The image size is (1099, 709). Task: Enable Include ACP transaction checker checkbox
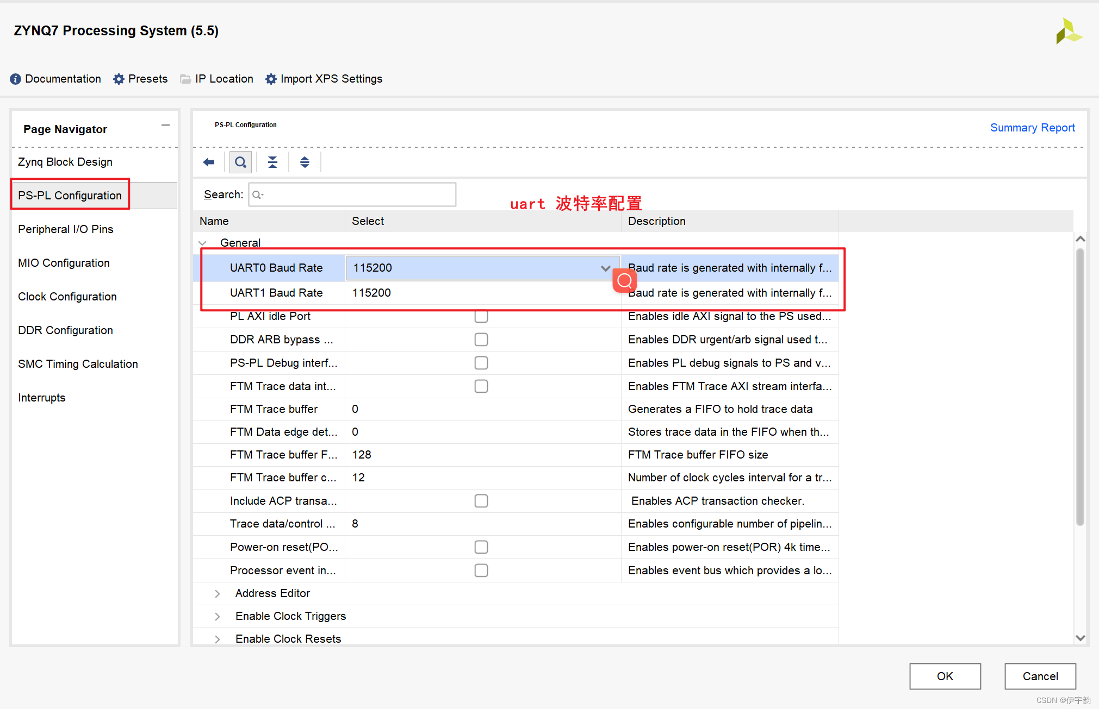tap(481, 501)
